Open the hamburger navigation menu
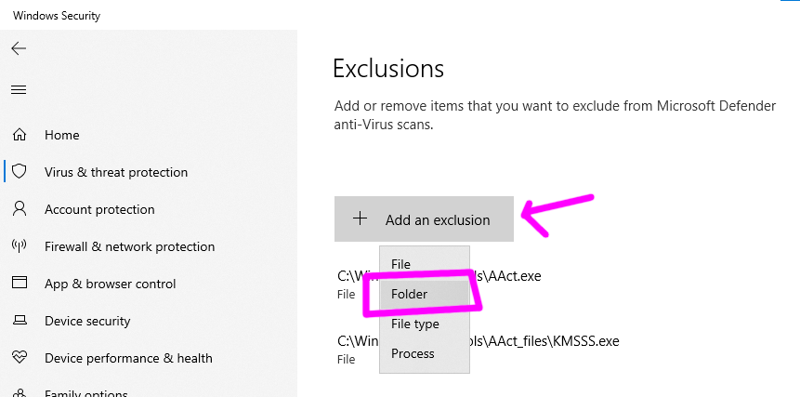This screenshot has width=800, height=397. tap(19, 90)
